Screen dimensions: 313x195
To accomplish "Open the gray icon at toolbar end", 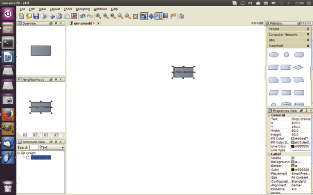I will (x=181, y=16).
